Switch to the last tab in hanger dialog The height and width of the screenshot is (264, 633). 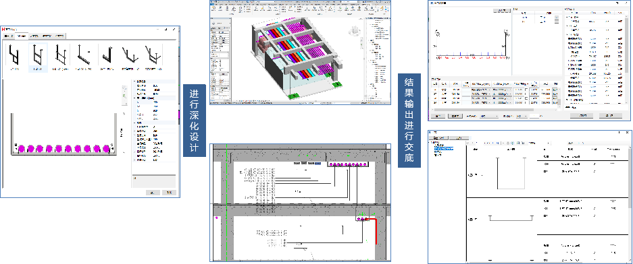pyautogui.click(x=59, y=36)
